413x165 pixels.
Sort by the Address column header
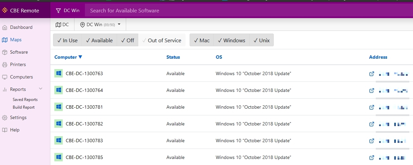click(378, 57)
